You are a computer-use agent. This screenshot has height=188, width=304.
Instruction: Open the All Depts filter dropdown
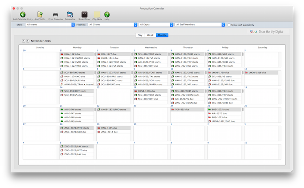[156, 25]
